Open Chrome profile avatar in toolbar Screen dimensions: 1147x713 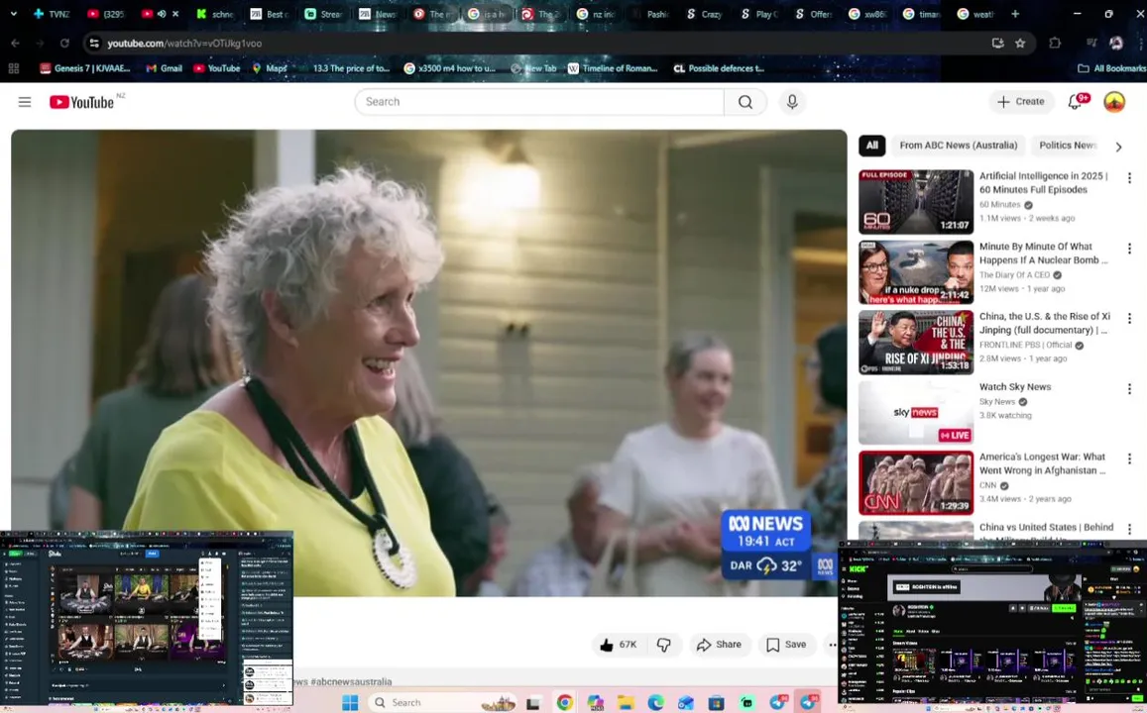(x=1115, y=44)
